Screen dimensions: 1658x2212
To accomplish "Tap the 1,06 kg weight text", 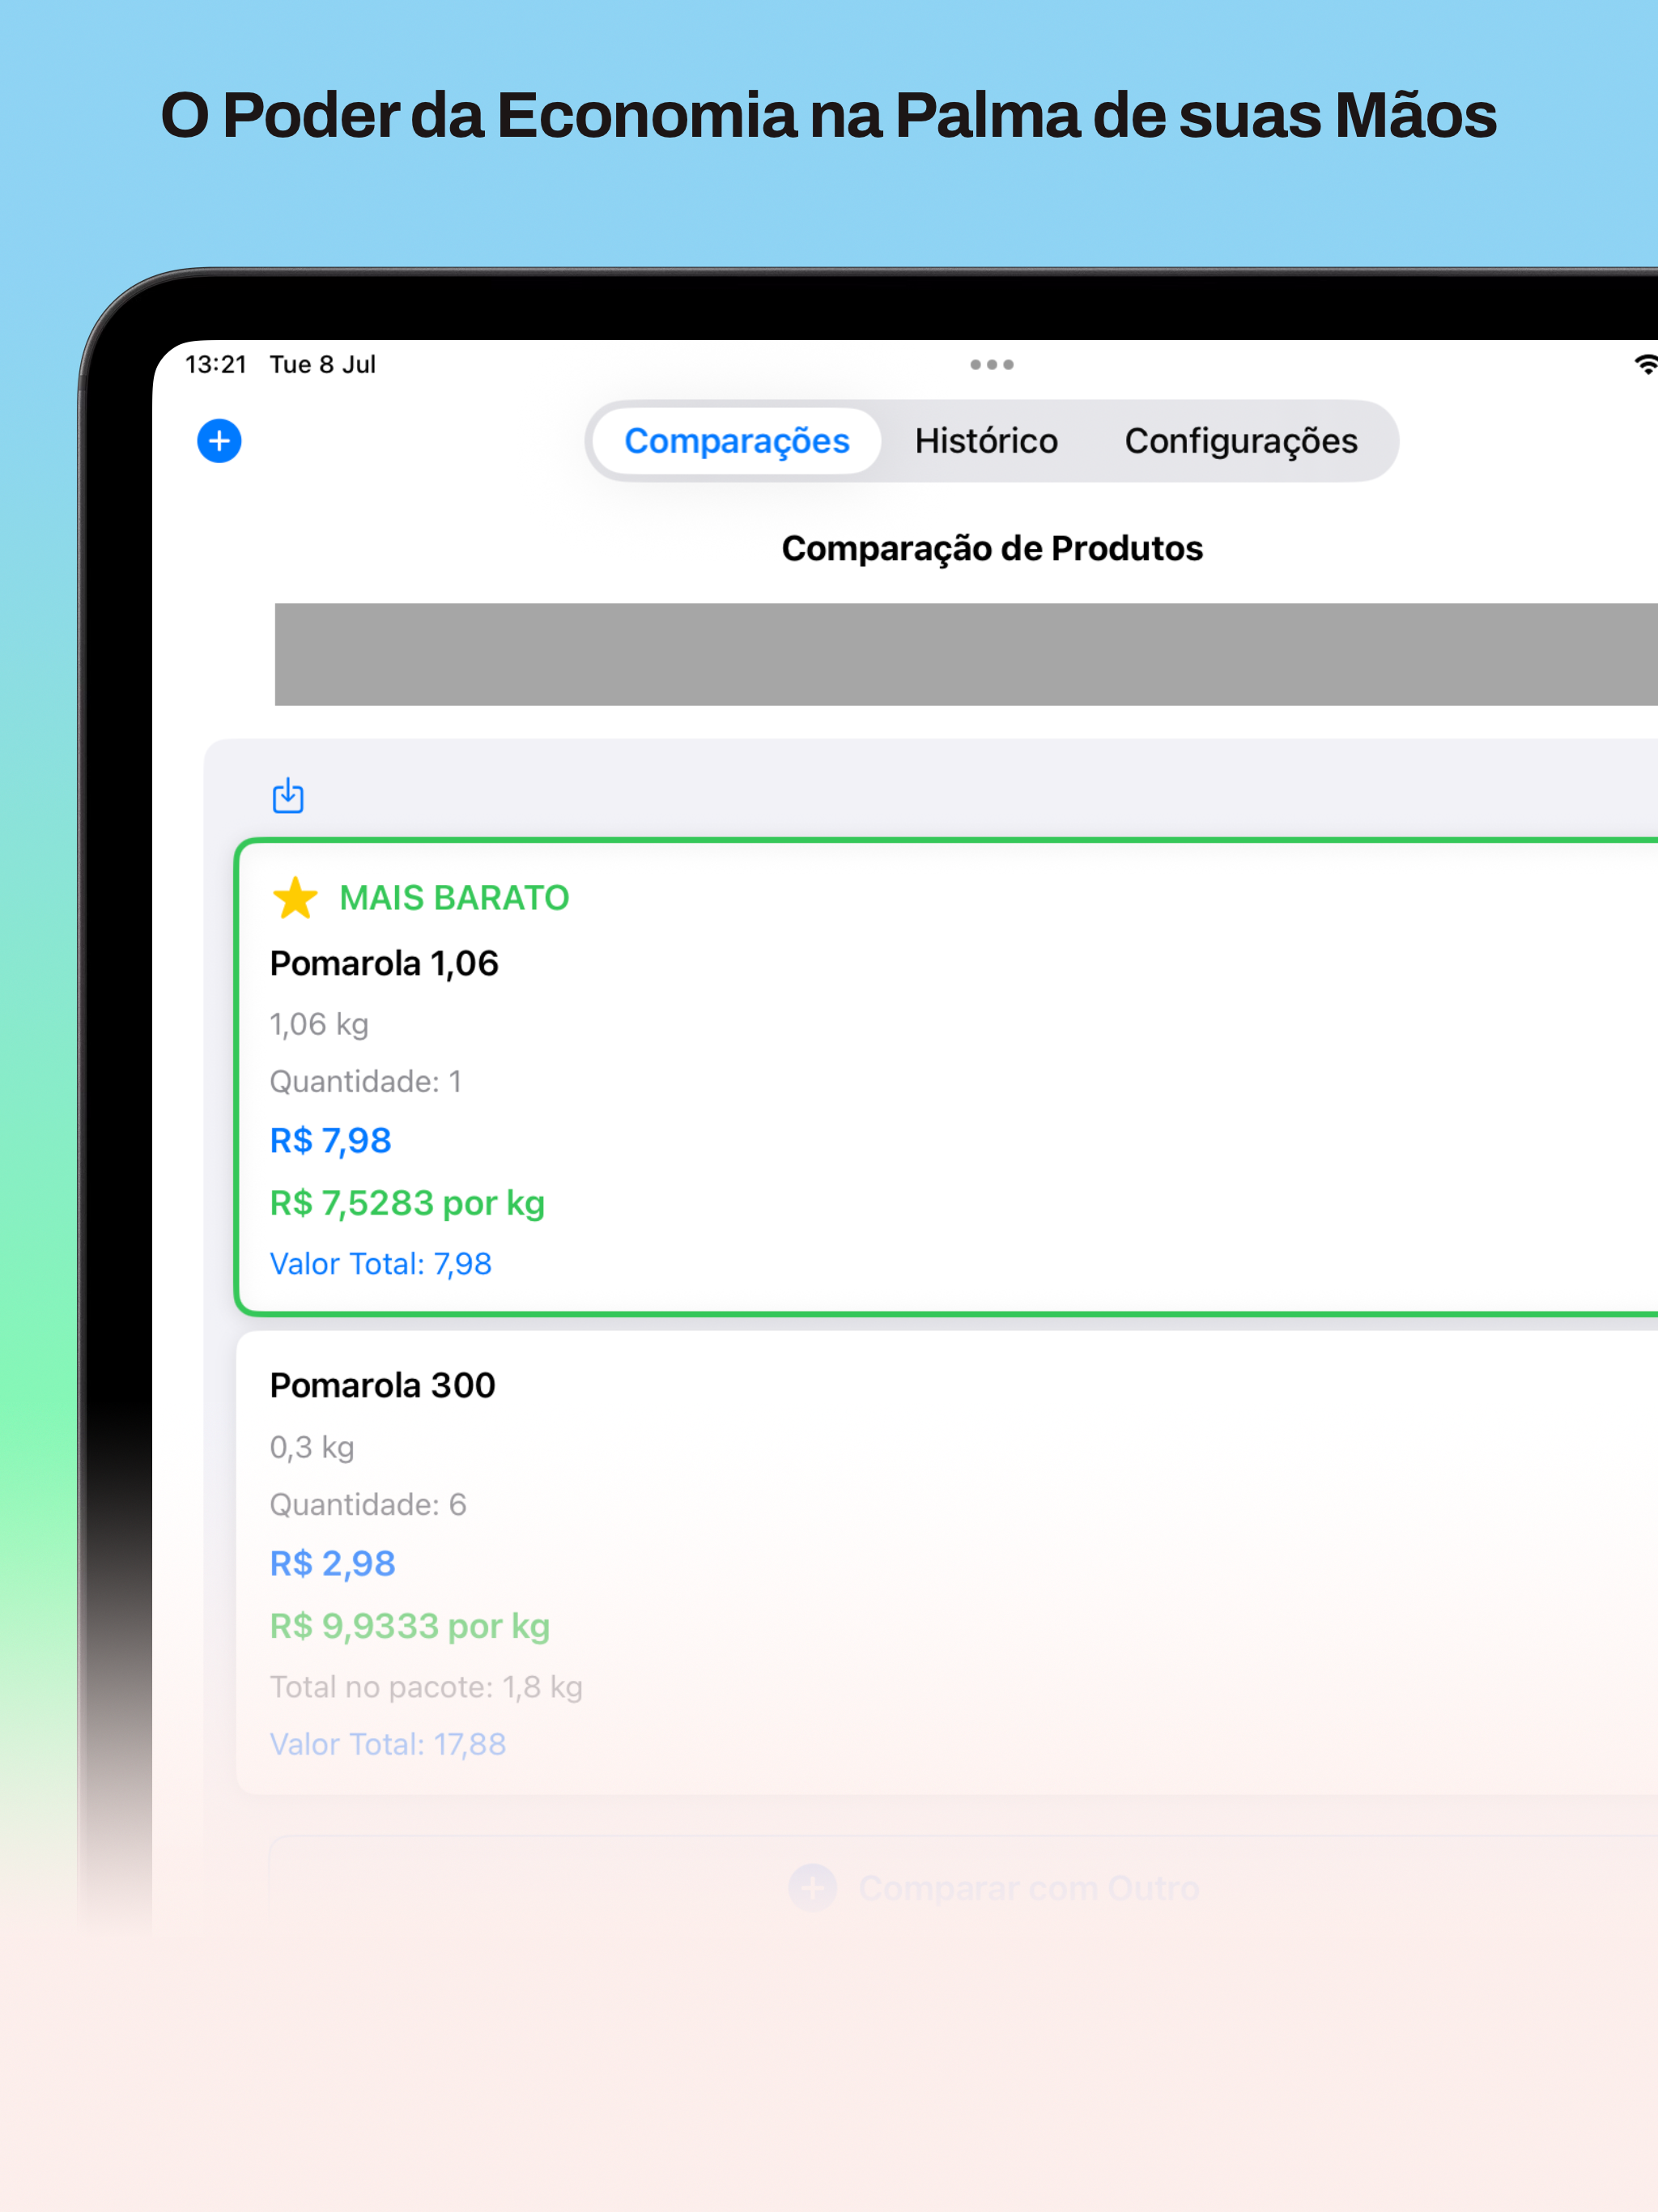I will click(x=319, y=1025).
